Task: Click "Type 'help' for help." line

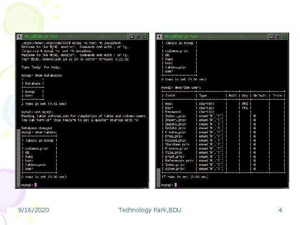Action: click(x=41, y=67)
